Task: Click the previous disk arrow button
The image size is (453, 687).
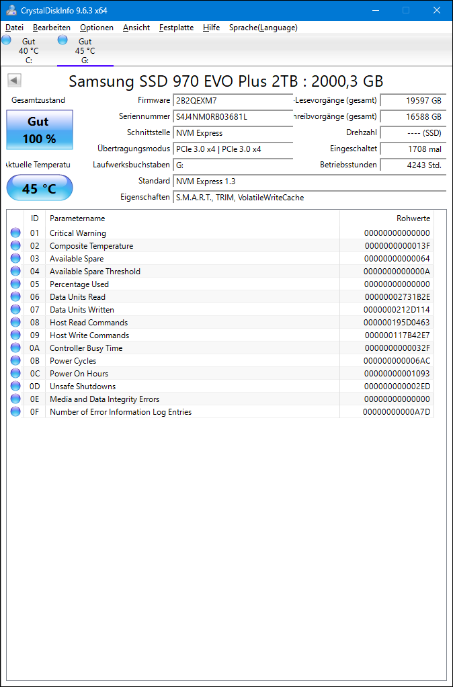Action: click(15, 81)
